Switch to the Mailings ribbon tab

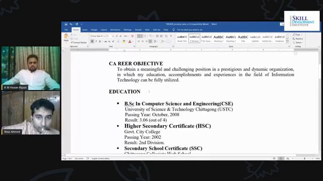tap(128, 30)
